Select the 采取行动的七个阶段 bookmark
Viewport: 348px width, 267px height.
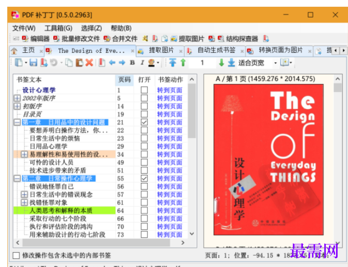58,218
